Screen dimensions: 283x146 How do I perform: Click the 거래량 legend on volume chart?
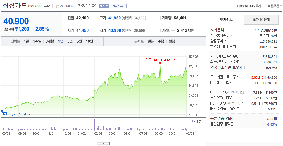coord(196,121)
